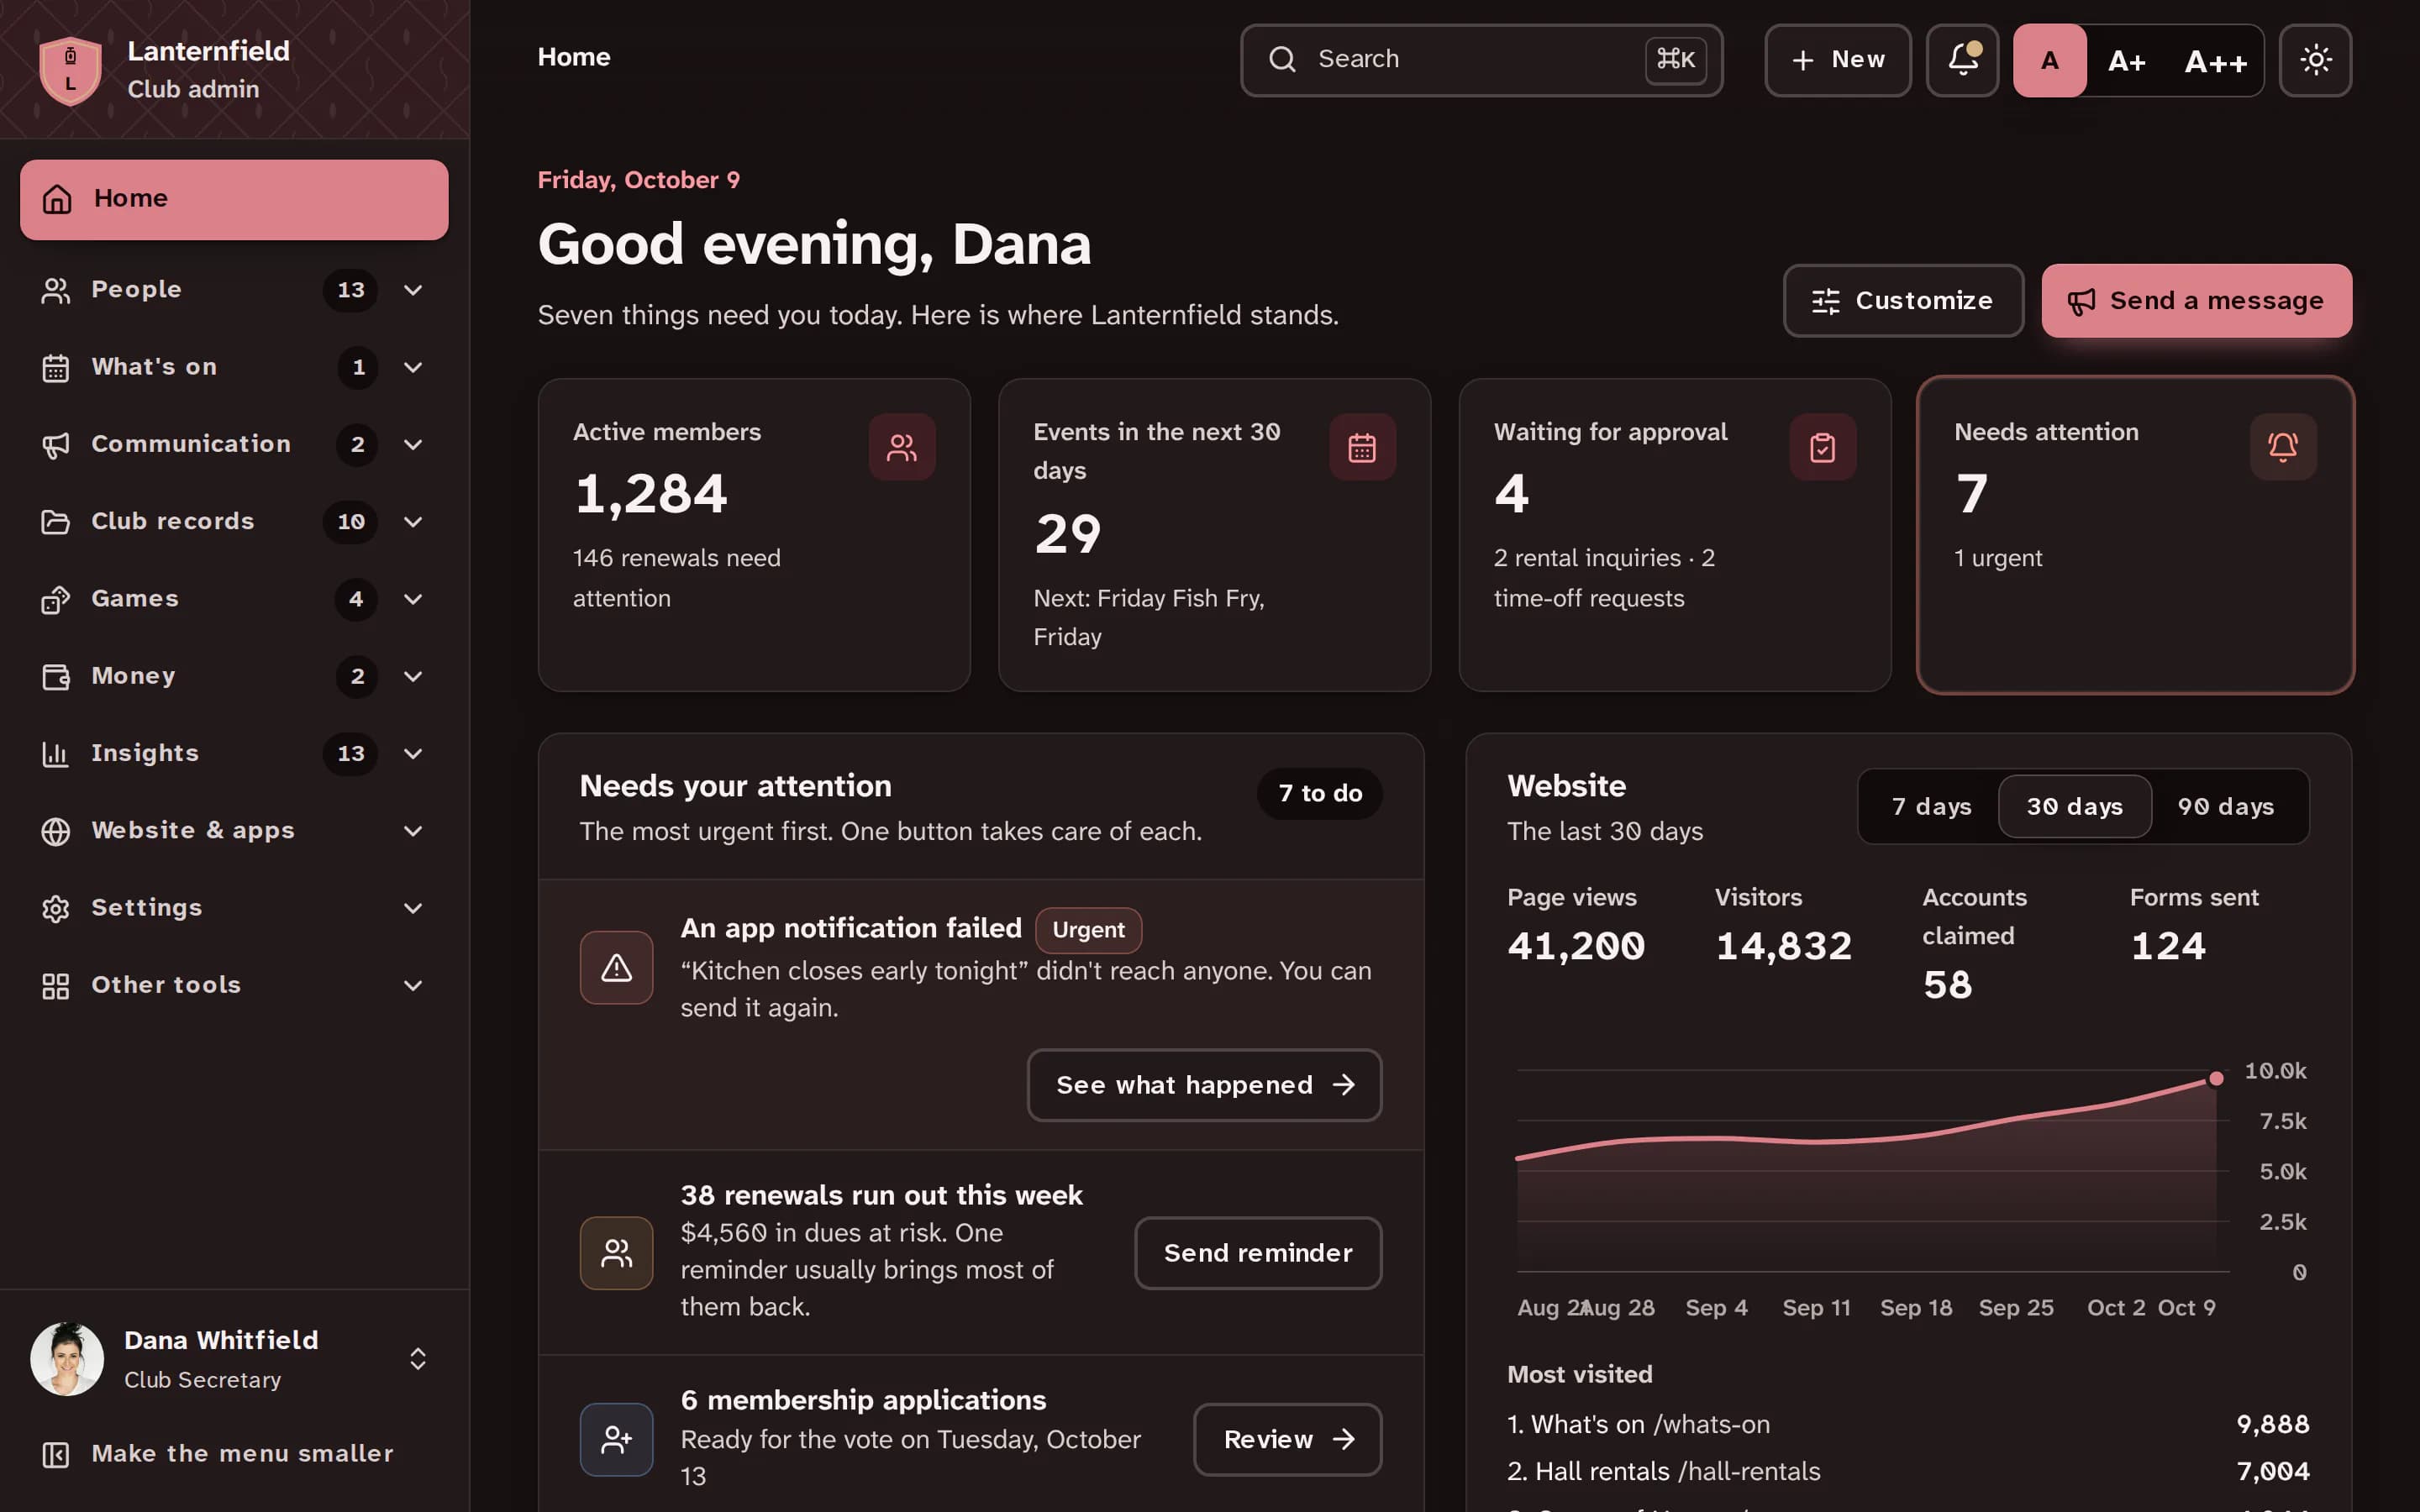The width and height of the screenshot is (2420, 1512).
Task: Open the Hall rentals /hall-rentals row
Action: pos(1908,1471)
